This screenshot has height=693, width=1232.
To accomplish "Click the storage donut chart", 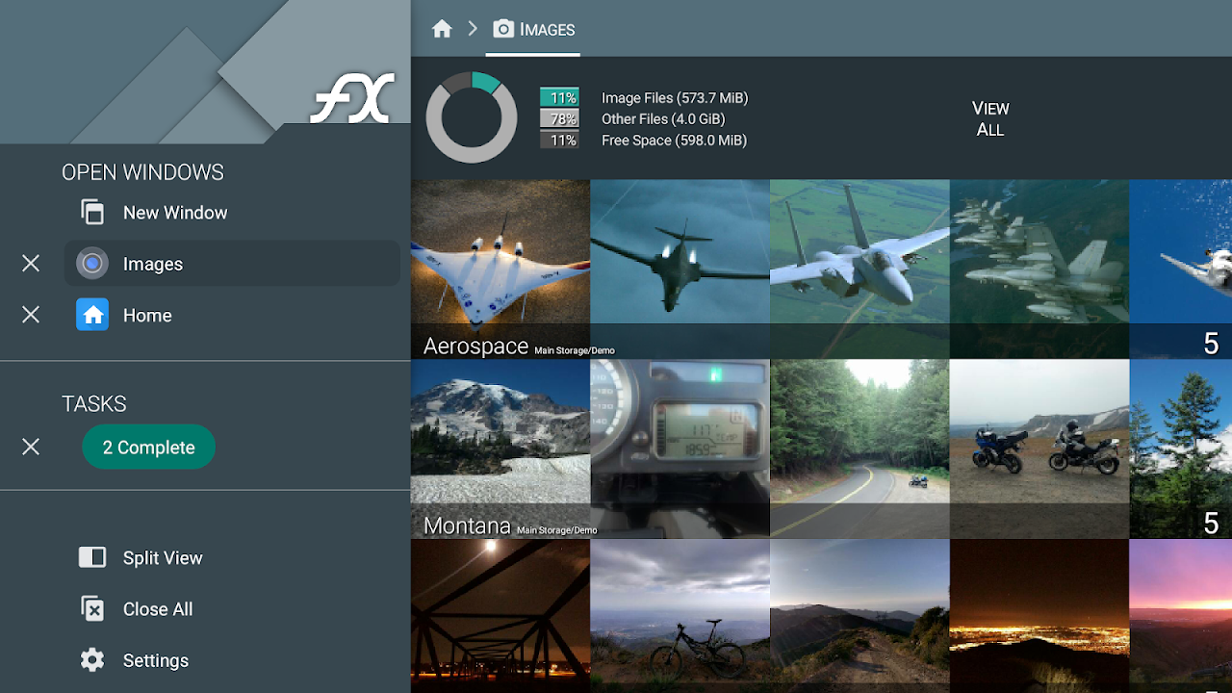I will [472, 115].
